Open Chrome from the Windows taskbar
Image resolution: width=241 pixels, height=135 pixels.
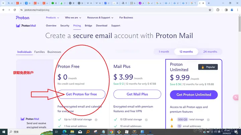111,132
